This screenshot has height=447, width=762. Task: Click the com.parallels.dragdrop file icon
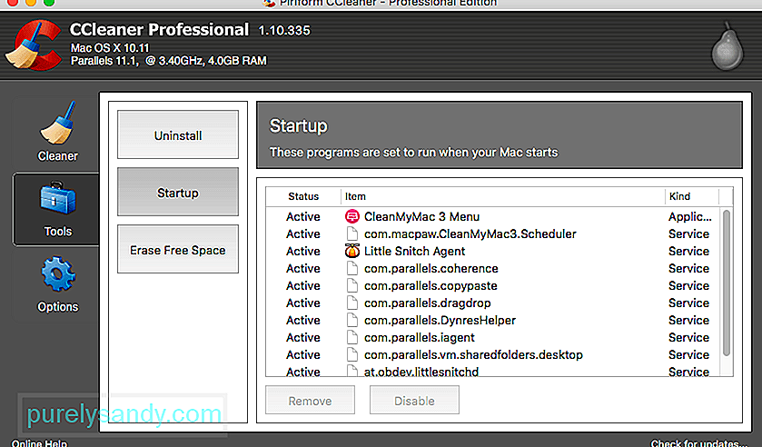(351, 303)
